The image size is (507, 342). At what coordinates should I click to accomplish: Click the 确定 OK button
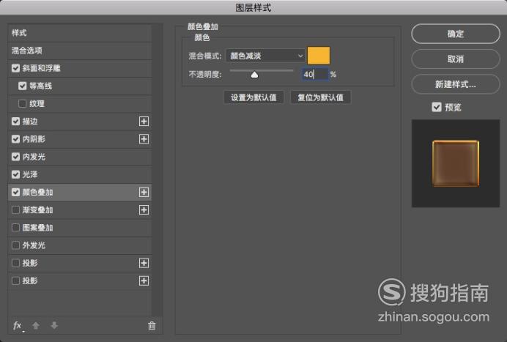point(456,34)
